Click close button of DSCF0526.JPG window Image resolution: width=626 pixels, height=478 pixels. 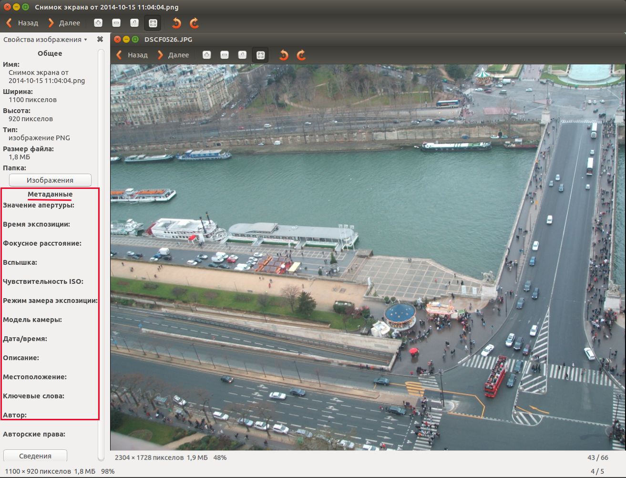[x=117, y=39]
